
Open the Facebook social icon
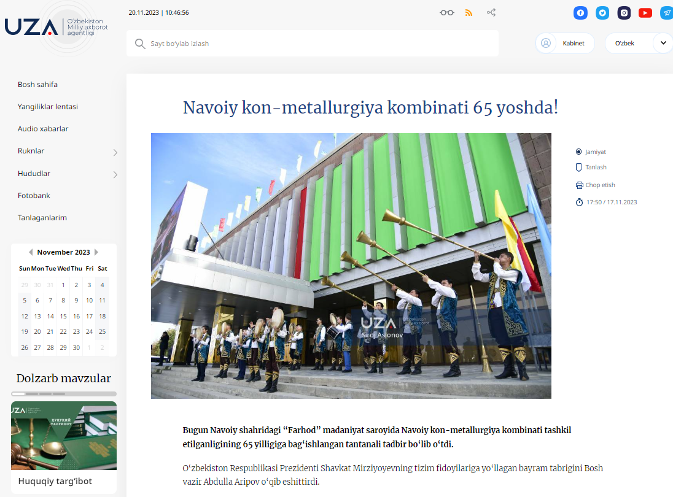coord(580,13)
